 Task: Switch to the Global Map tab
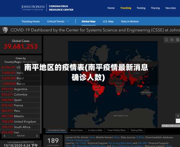point(89,22)
